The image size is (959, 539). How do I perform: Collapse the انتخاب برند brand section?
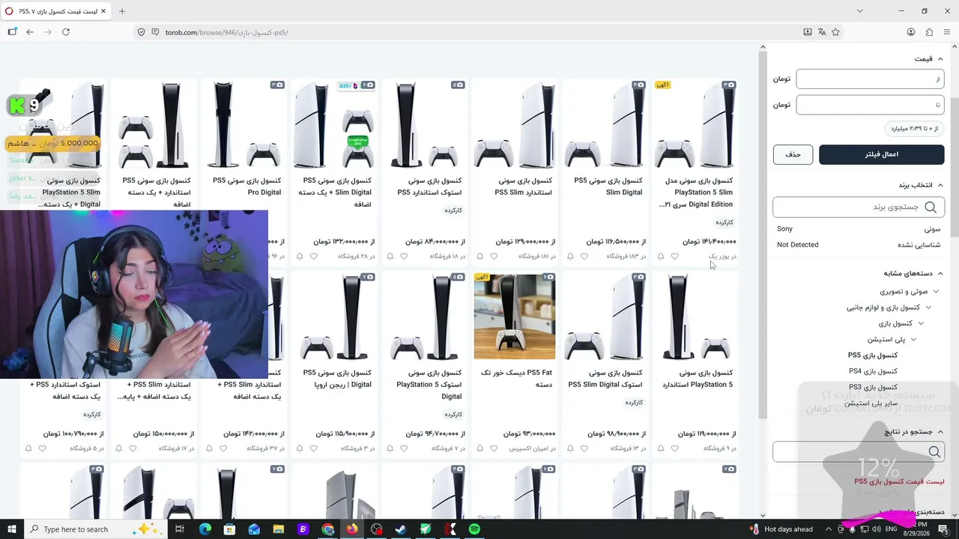[x=940, y=185]
